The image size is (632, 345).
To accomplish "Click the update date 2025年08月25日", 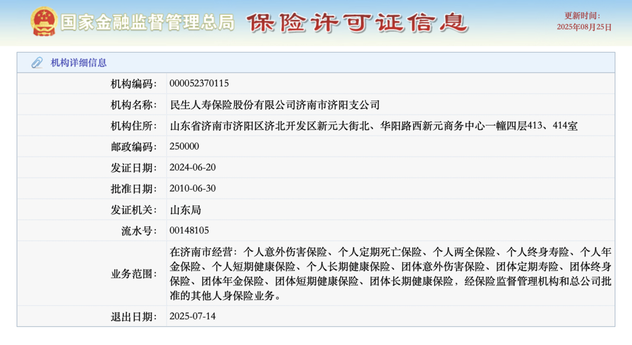I will coord(584,27).
